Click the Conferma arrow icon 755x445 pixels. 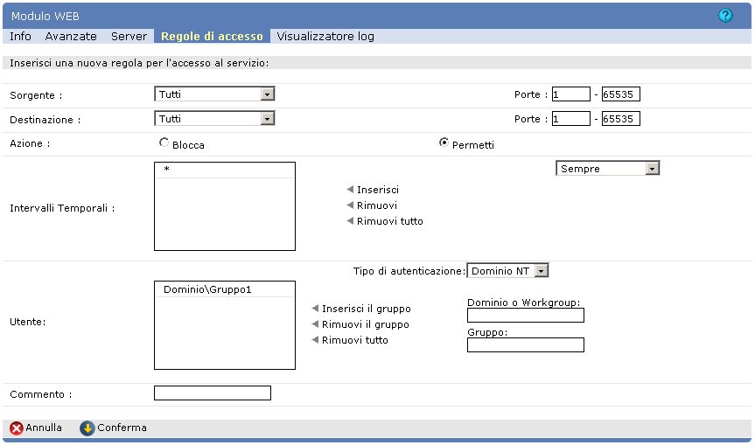(87, 428)
